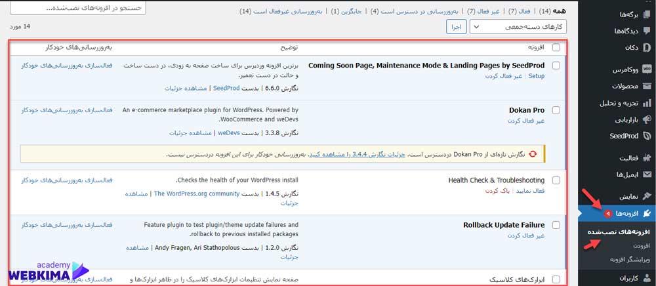This screenshot has height=286, width=656.
Task: View Dokan Pro version 3.4.4 details link
Action: pyautogui.click(x=357, y=154)
